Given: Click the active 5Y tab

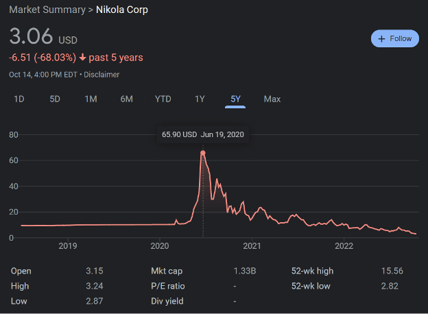Looking at the screenshot, I should pyautogui.click(x=235, y=99).
